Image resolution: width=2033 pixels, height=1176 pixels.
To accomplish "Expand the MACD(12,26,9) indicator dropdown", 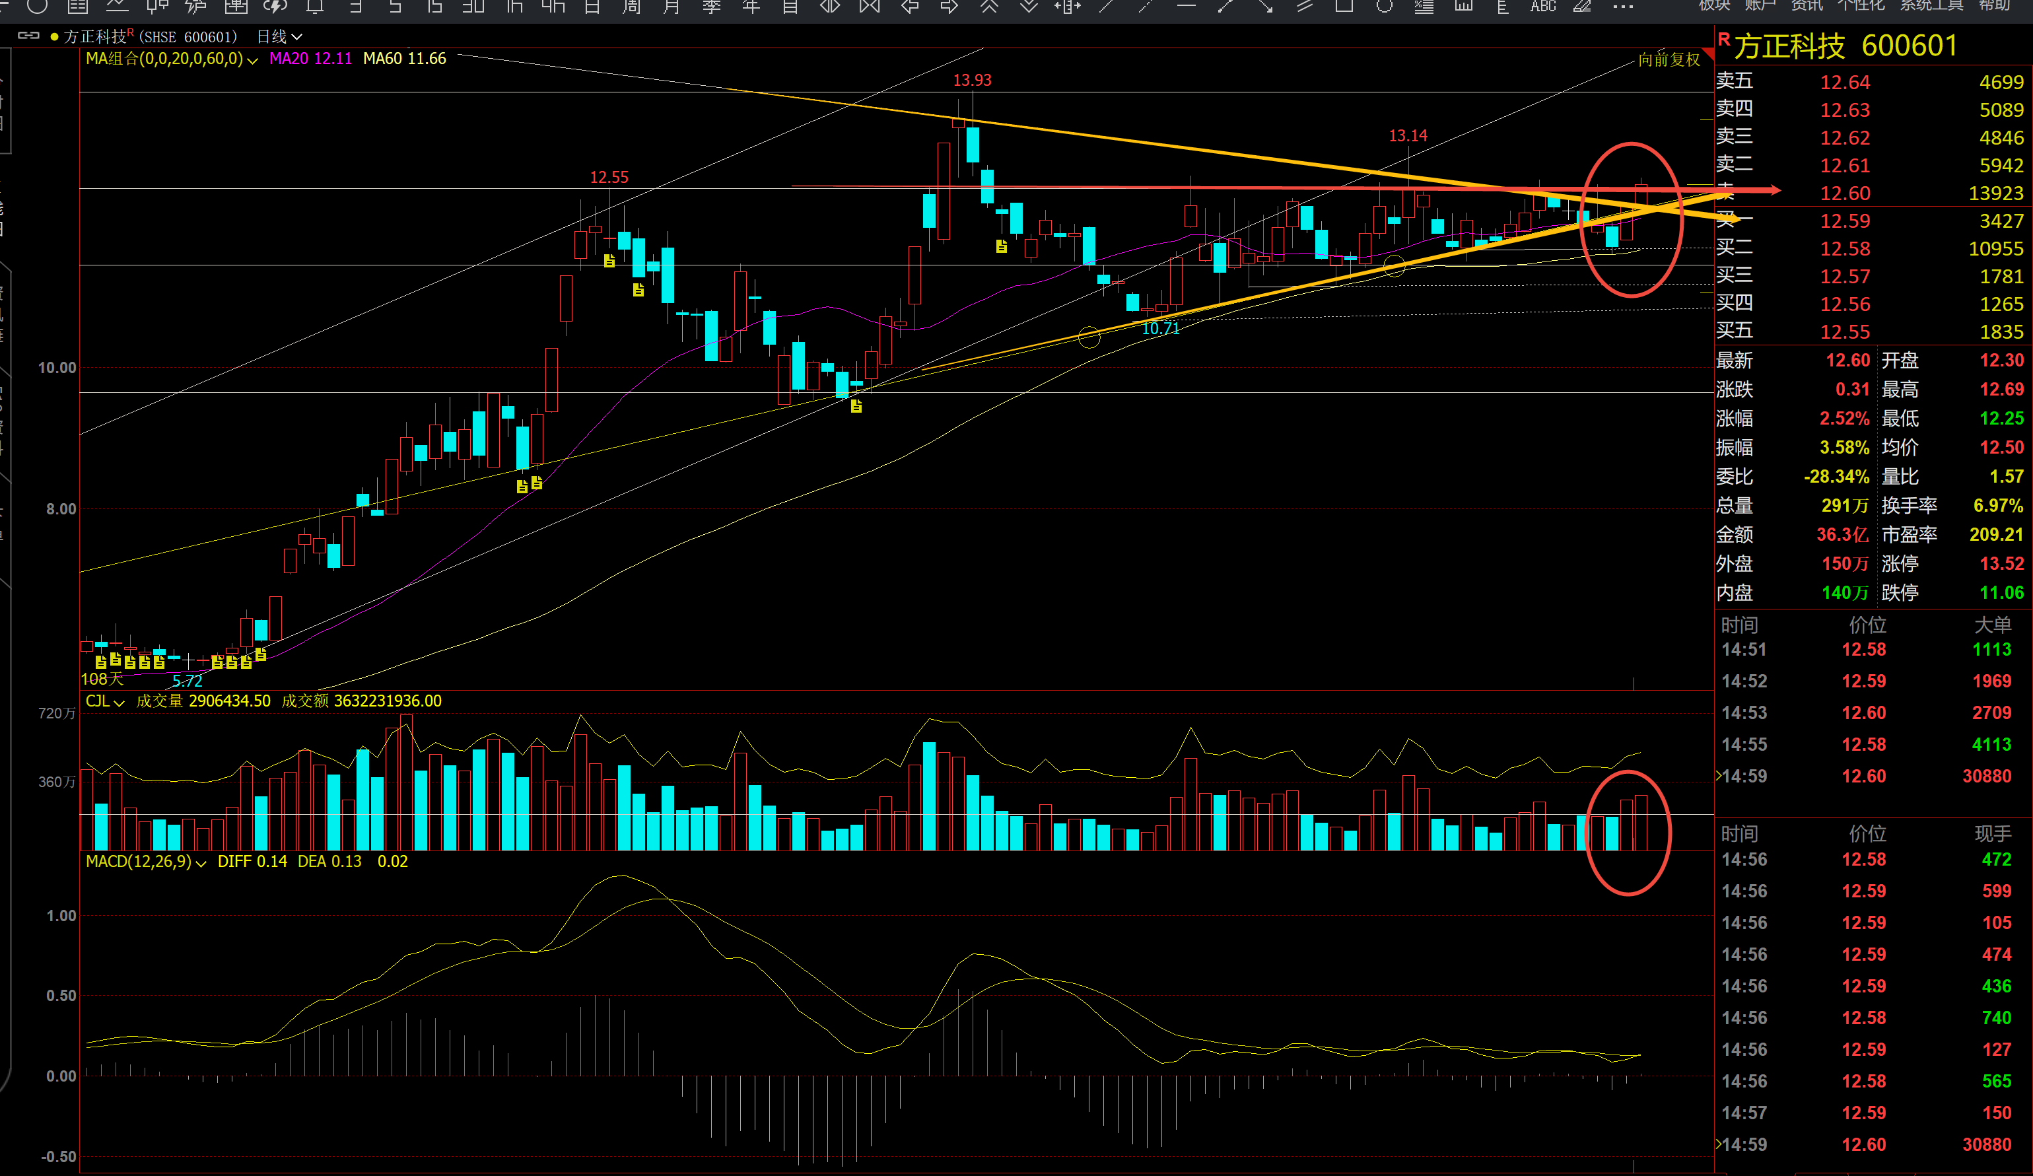I will pos(201,862).
